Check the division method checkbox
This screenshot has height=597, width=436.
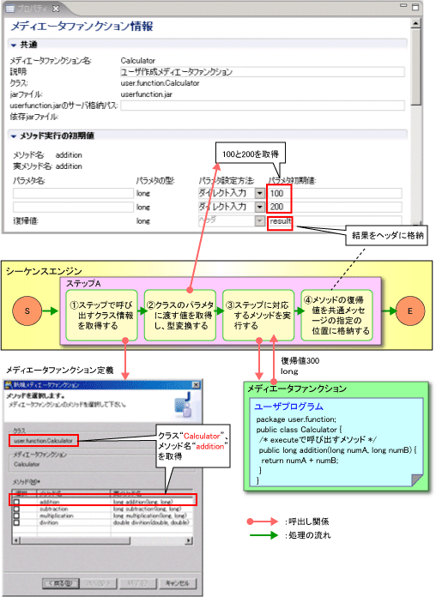point(16,522)
